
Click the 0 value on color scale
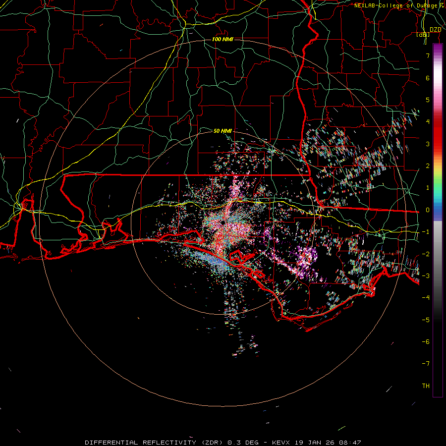(428, 210)
